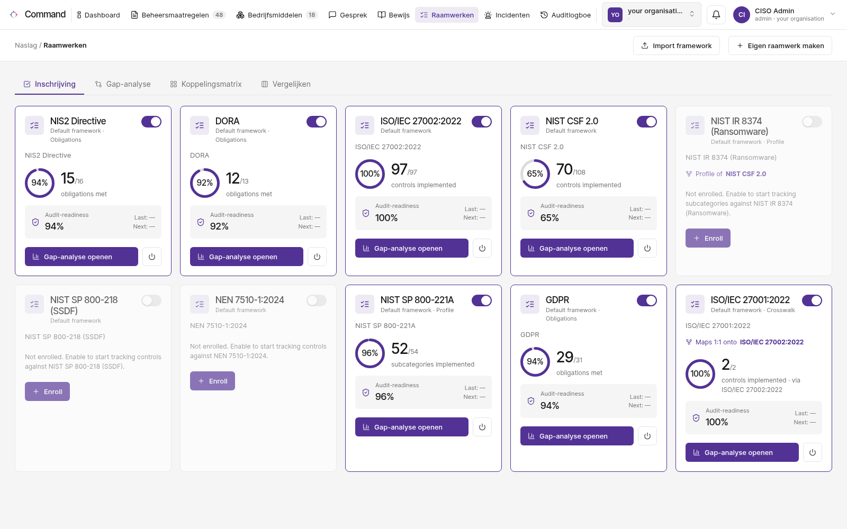Turn on NIST IR 8374 Ransomware toggle
Viewport: 847px width, 529px height.
812,122
